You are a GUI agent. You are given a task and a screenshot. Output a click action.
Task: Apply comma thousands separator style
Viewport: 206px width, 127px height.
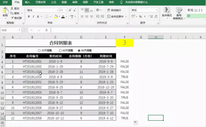coord(145,16)
